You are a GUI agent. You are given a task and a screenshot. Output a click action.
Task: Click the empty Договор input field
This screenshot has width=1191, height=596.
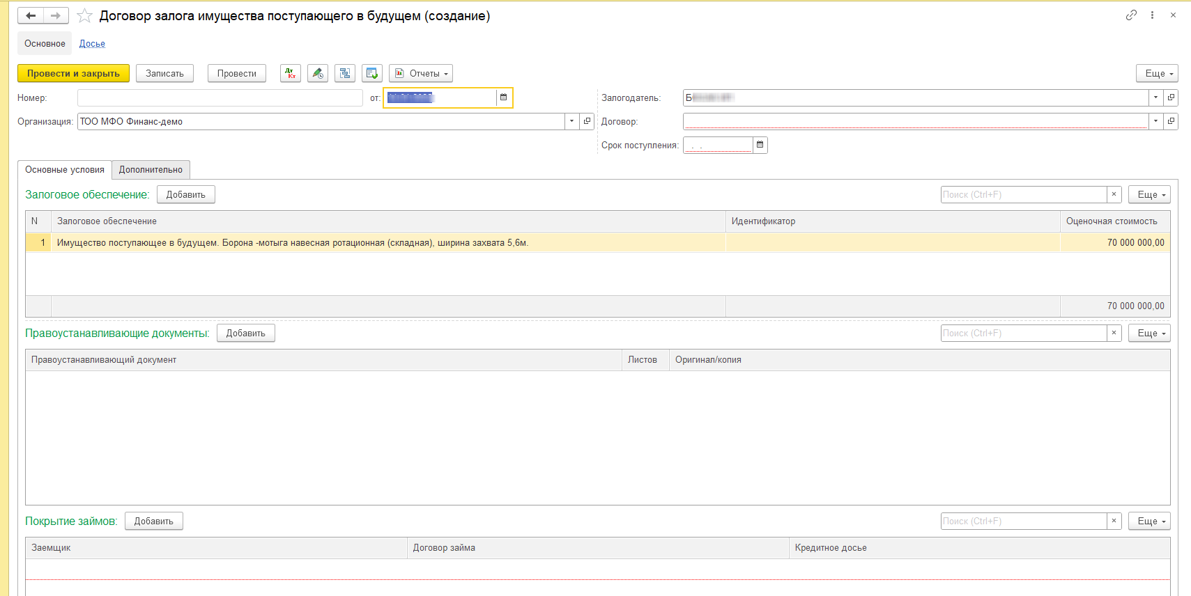(916, 121)
